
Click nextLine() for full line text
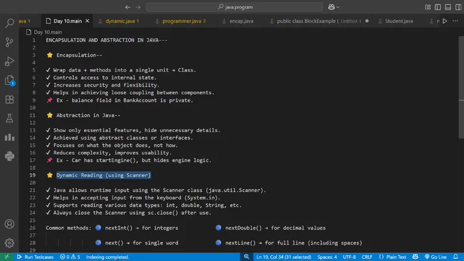(x=293, y=243)
